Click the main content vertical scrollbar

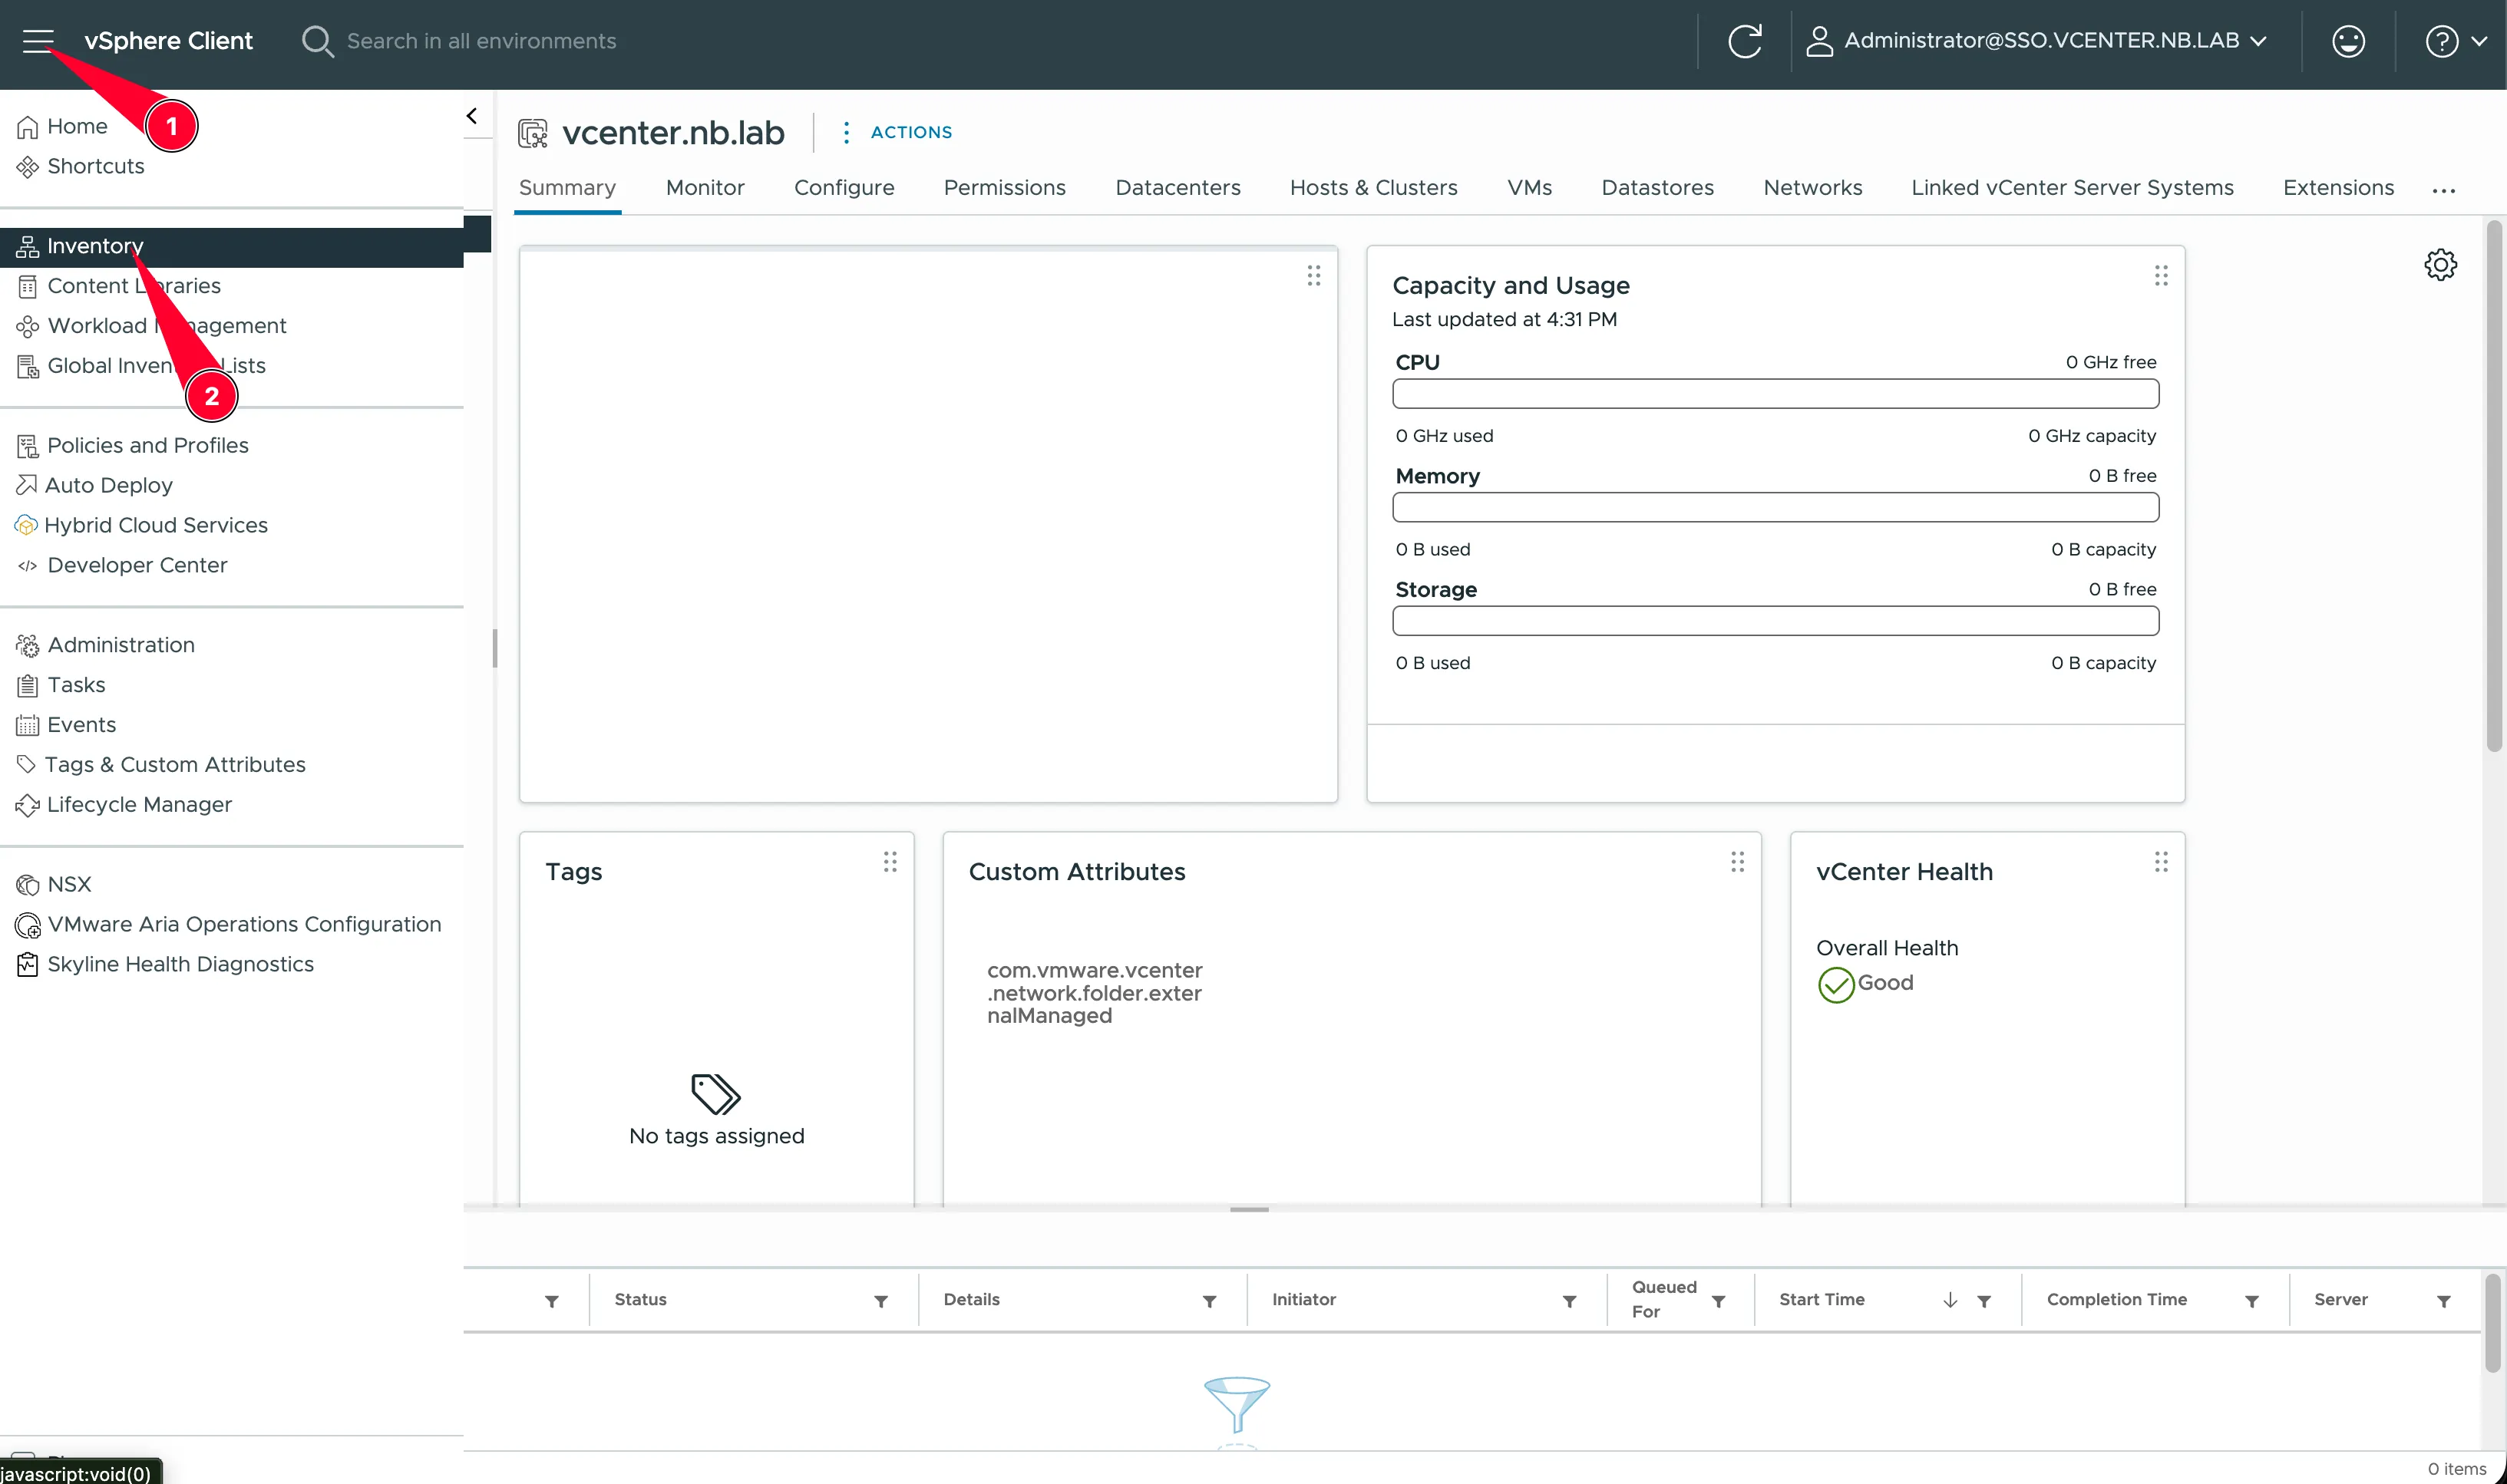2493,485
